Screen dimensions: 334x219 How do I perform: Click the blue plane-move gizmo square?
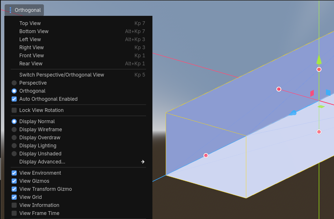[x=328, y=92]
